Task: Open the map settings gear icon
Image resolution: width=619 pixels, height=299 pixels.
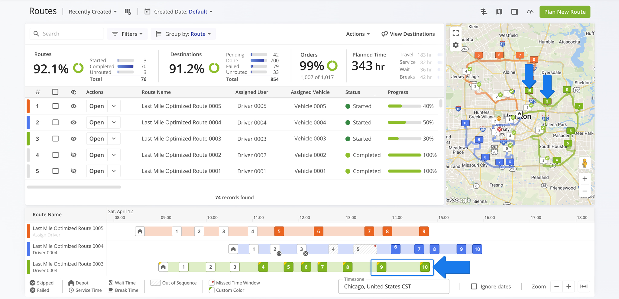Action: (x=456, y=45)
